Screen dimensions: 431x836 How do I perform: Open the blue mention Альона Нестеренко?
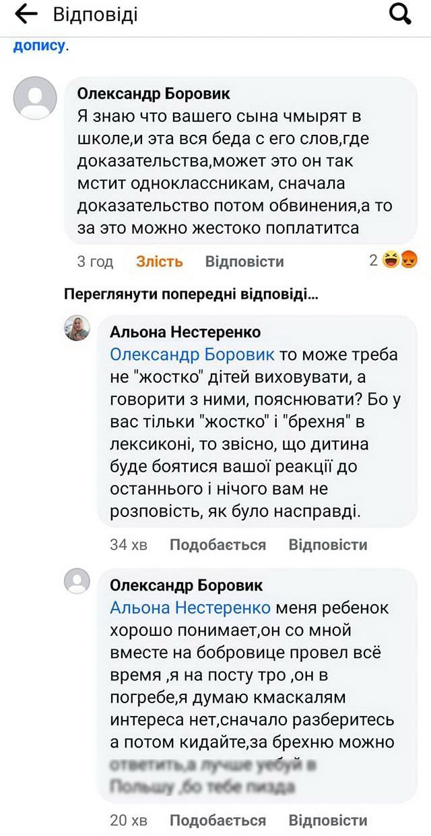point(190,607)
